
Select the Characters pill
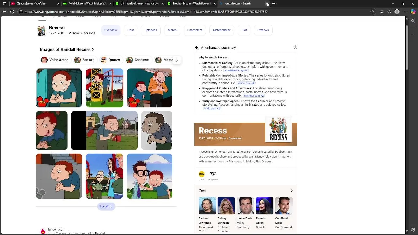(x=195, y=30)
